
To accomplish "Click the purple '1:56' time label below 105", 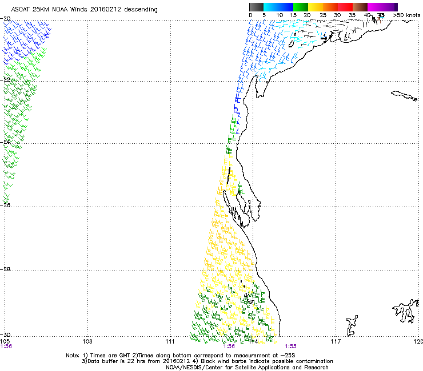I will tap(6, 346).
